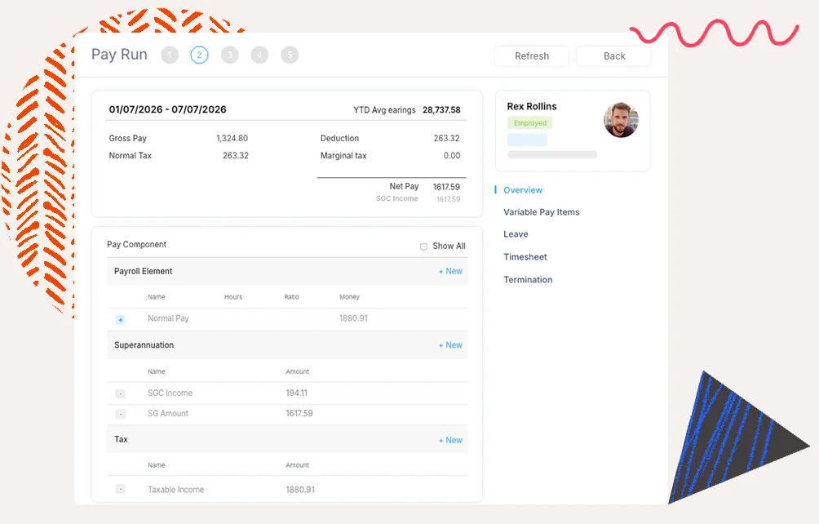Add new Payroll Element

pyautogui.click(x=450, y=272)
